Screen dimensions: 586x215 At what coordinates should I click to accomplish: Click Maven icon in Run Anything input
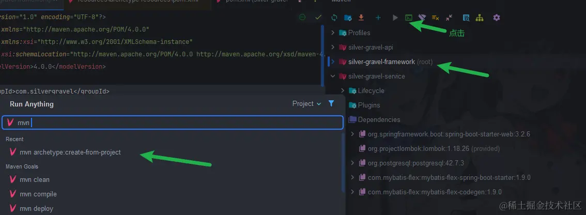(x=10, y=122)
